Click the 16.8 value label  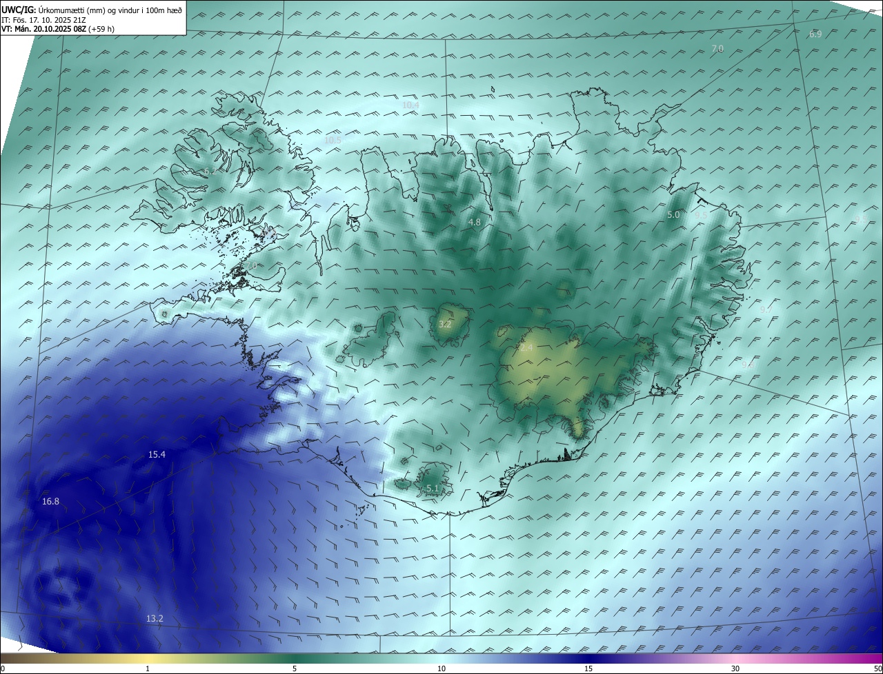pyautogui.click(x=50, y=502)
